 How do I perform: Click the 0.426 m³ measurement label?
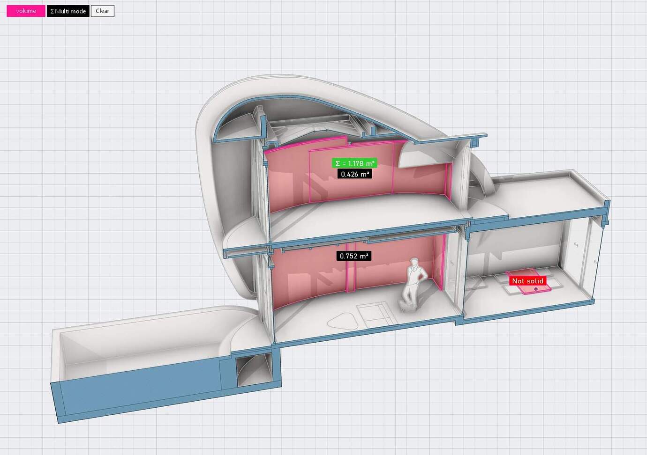click(x=354, y=174)
